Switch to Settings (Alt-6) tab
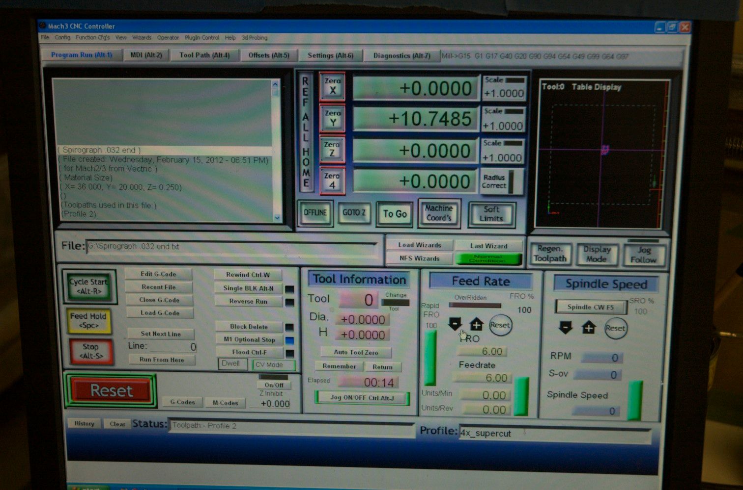 331,56
